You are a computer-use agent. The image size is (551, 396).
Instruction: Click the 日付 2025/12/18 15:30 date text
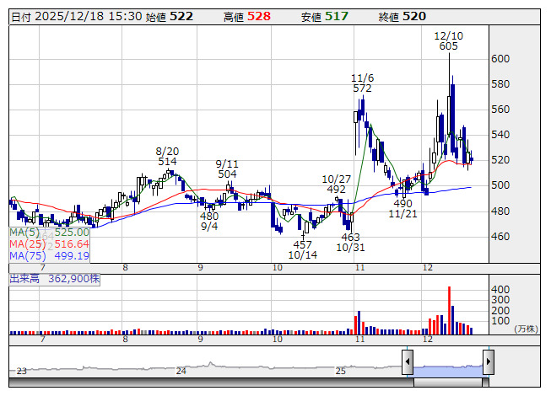click(77, 17)
